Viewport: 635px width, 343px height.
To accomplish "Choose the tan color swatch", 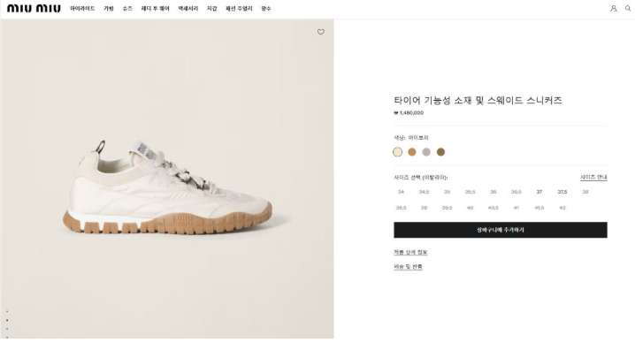I will [x=412, y=152].
